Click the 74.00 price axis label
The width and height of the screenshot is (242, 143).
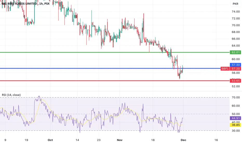pyautogui.click(x=236, y=12)
